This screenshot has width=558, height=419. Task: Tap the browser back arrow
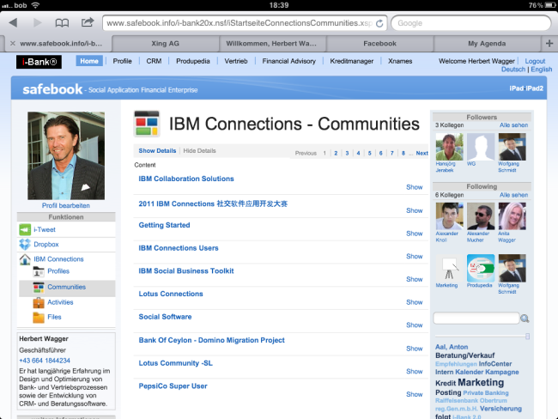pyautogui.click(x=13, y=23)
